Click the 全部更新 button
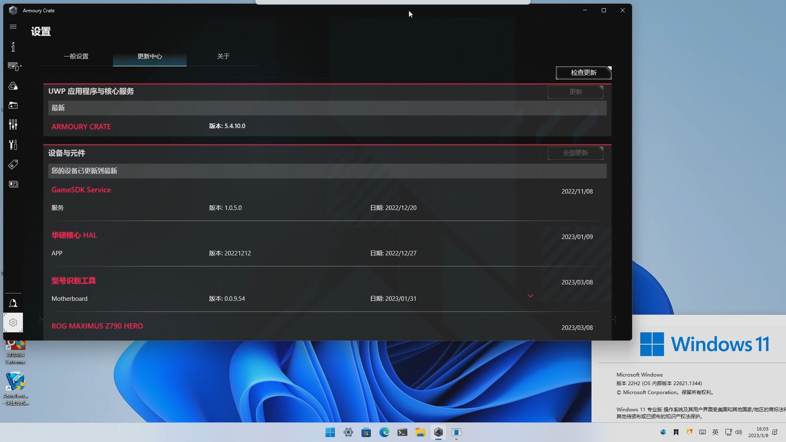The image size is (786, 442). click(x=575, y=153)
